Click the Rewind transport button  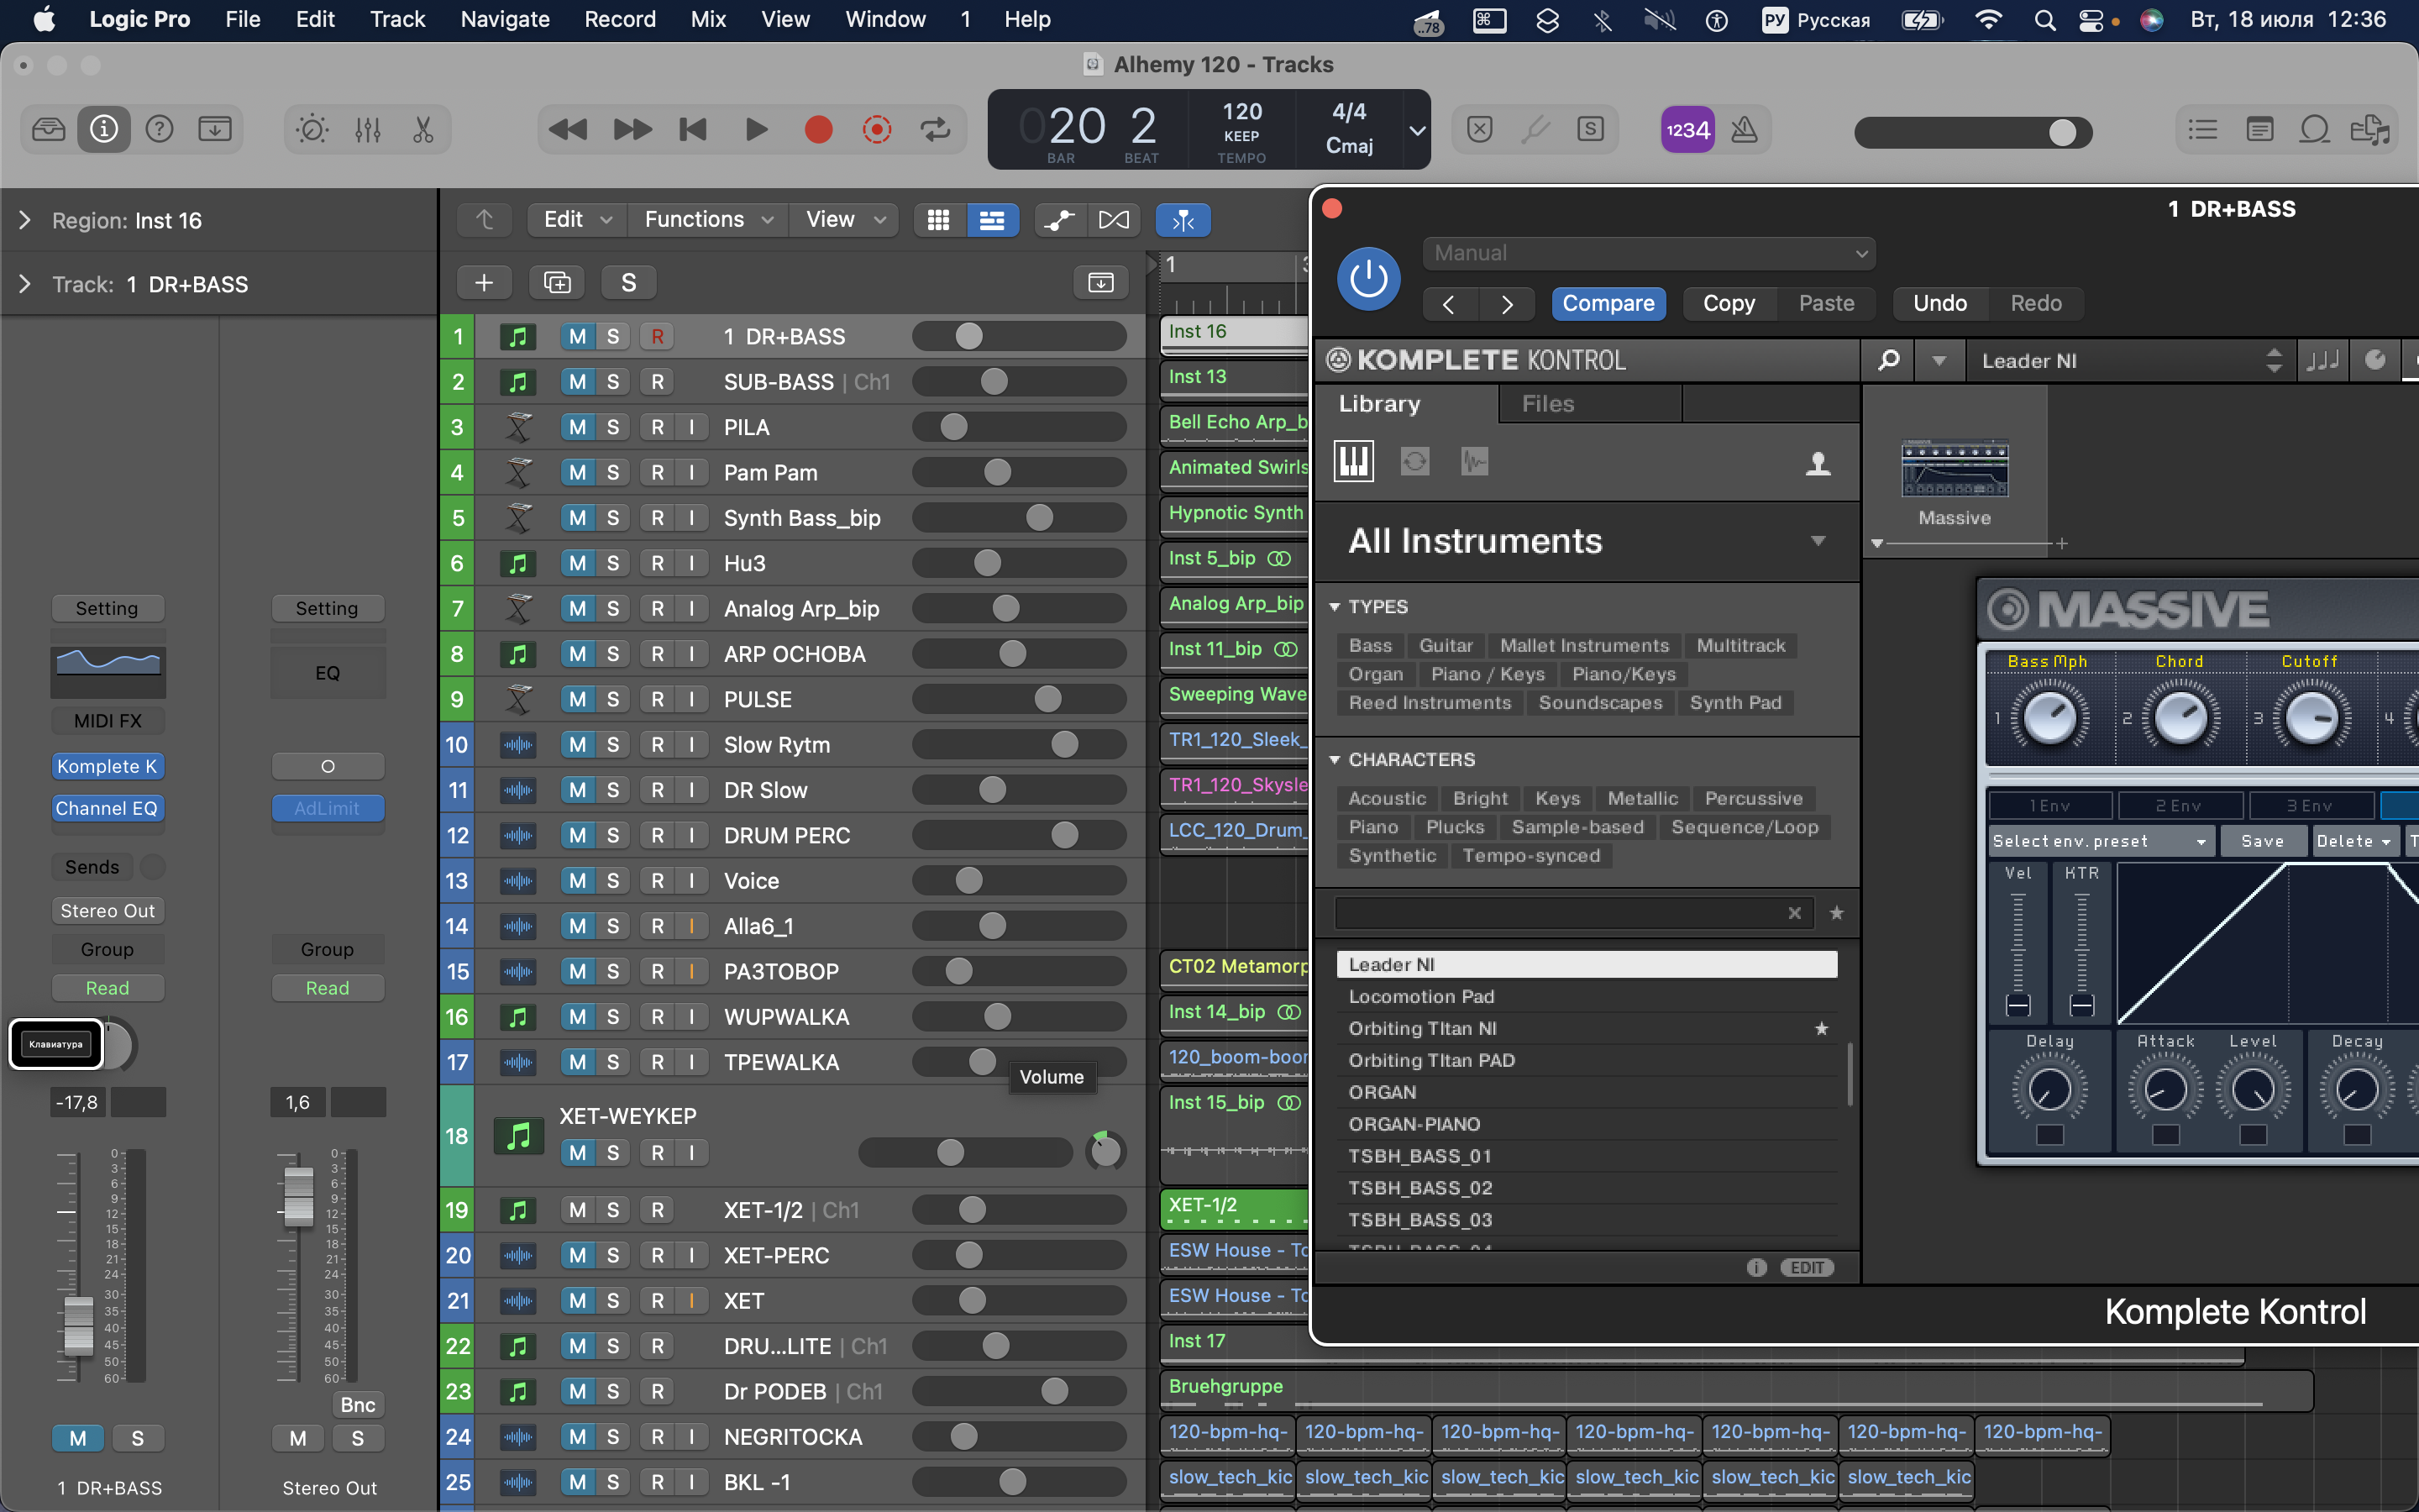click(568, 130)
